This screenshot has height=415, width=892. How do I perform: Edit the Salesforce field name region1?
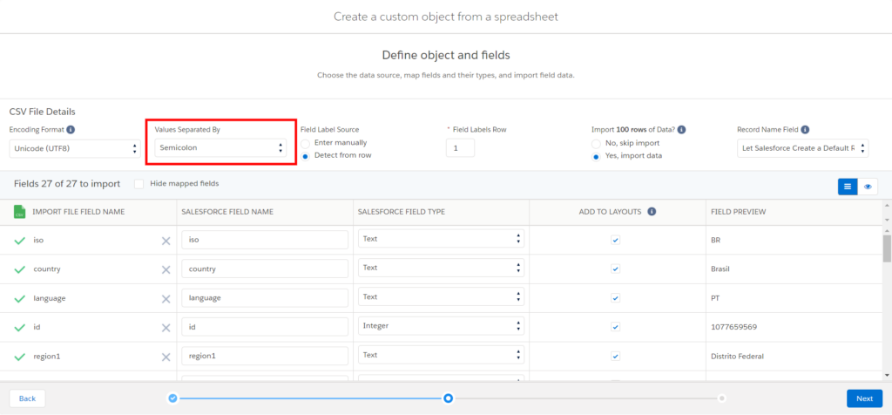pos(265,356)
